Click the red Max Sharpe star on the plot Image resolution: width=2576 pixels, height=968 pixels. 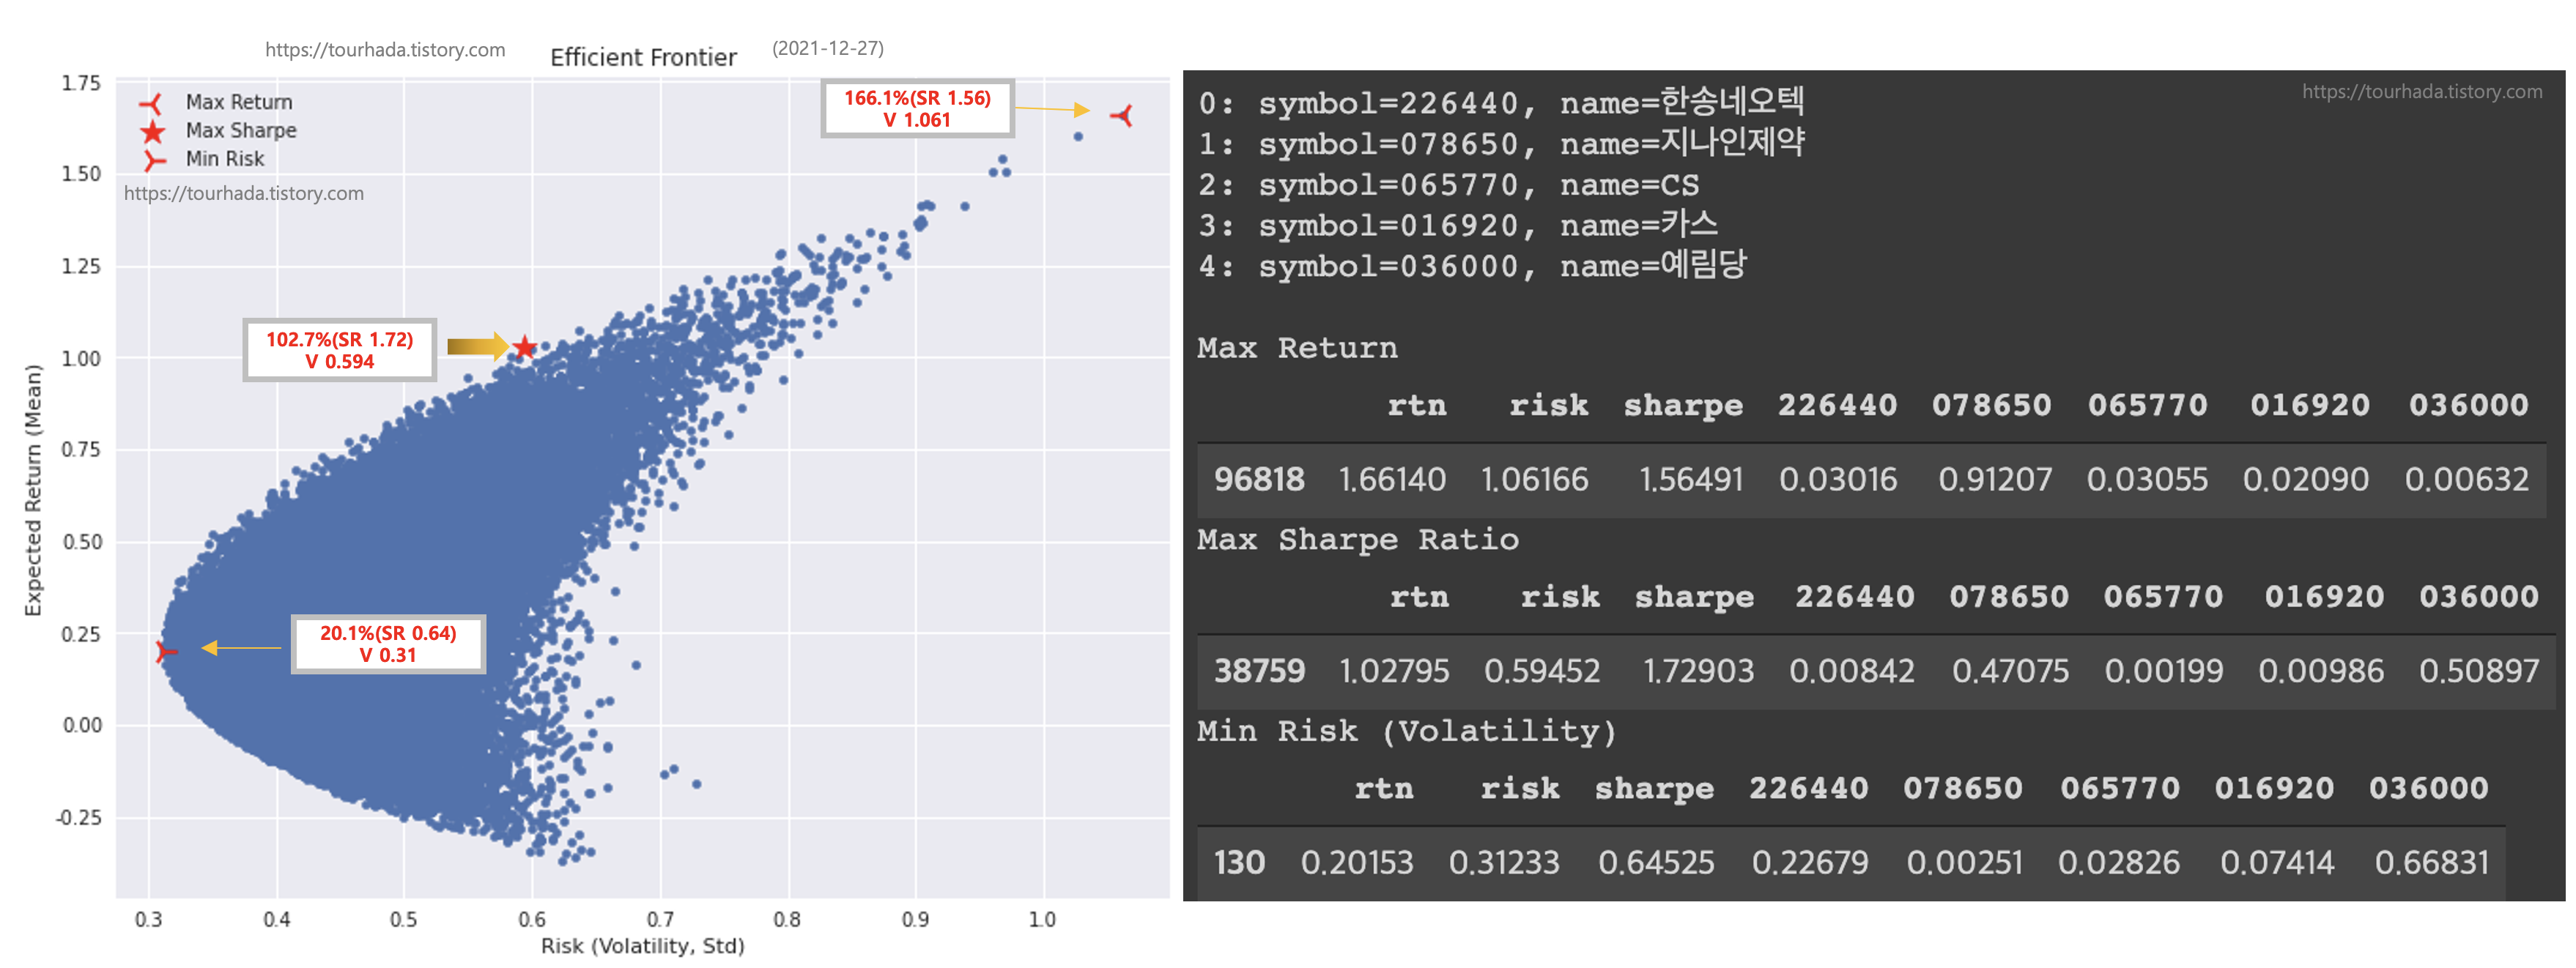(524, 346)
